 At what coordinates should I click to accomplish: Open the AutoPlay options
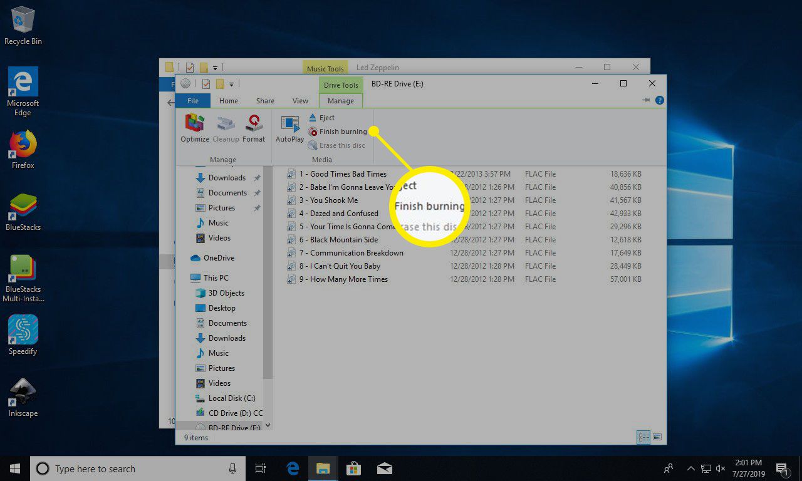pos(290,128)
